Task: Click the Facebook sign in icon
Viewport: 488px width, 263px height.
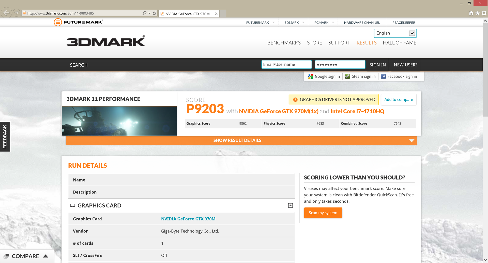Action: click(x=383, y=76)
